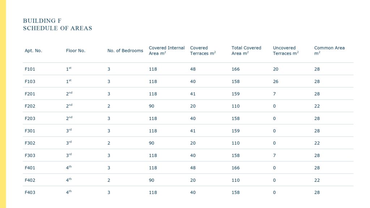Click uncovered terraces value 26 for F103
The width and height of the screenshot is (370, 208).
click(x=276, y=82)
